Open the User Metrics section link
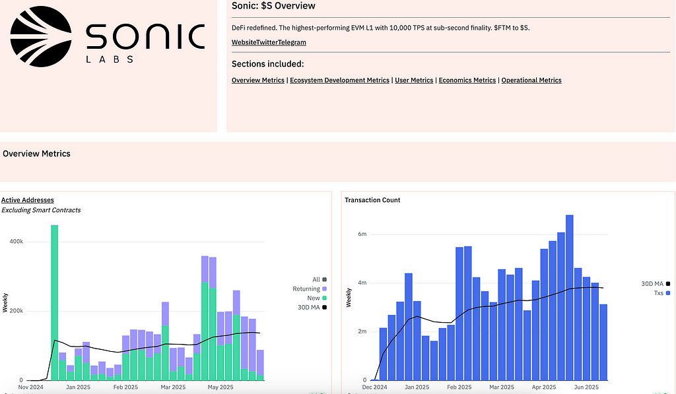Viewport: 676px width, 394px height. [414, 80]
